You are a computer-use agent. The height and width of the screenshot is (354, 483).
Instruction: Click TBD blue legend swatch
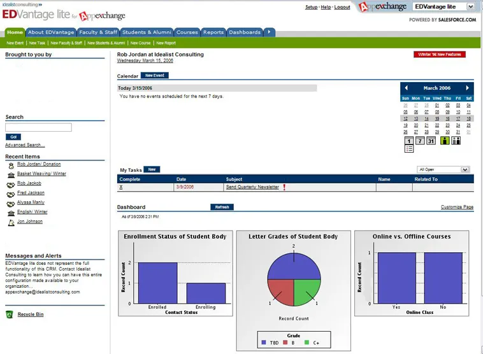click(264, 343)
